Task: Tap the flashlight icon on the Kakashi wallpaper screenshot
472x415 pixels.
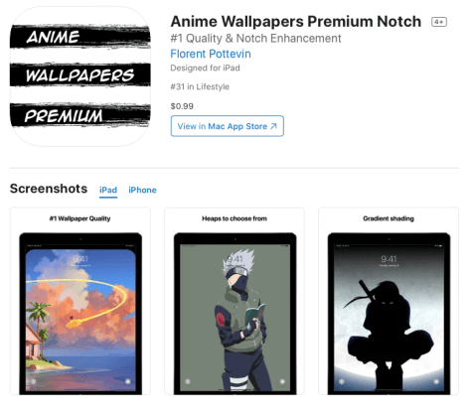Action: (188, 381)
